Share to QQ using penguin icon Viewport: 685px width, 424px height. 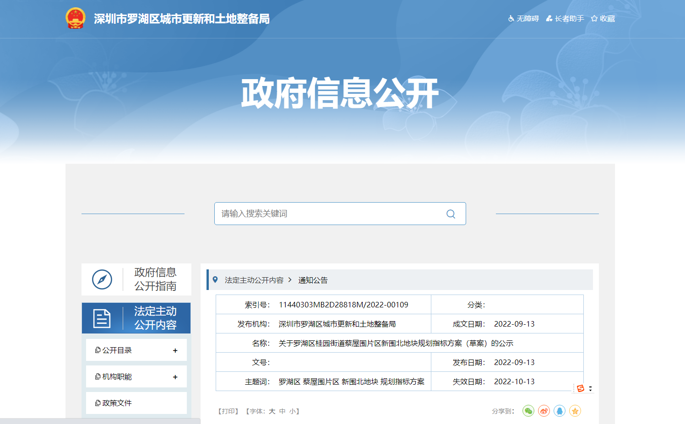point(560,411)
